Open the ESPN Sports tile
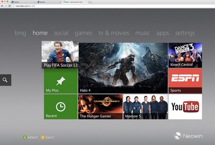 click(185, 81)
